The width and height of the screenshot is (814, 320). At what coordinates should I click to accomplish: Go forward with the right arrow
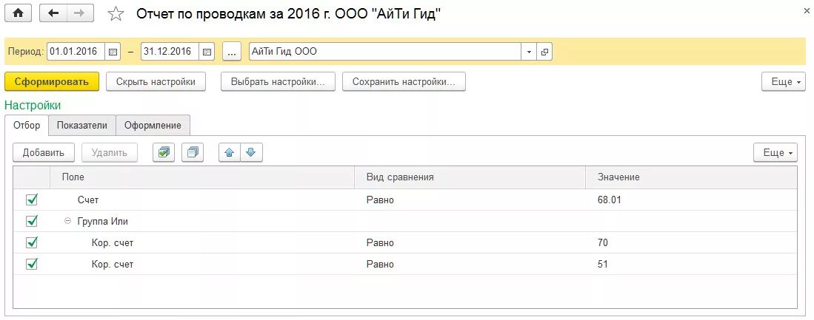(x=80, y=13)
